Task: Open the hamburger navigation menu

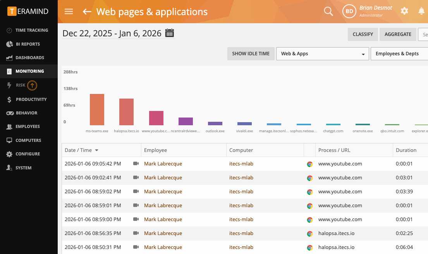Action: [x=69, y=11]
